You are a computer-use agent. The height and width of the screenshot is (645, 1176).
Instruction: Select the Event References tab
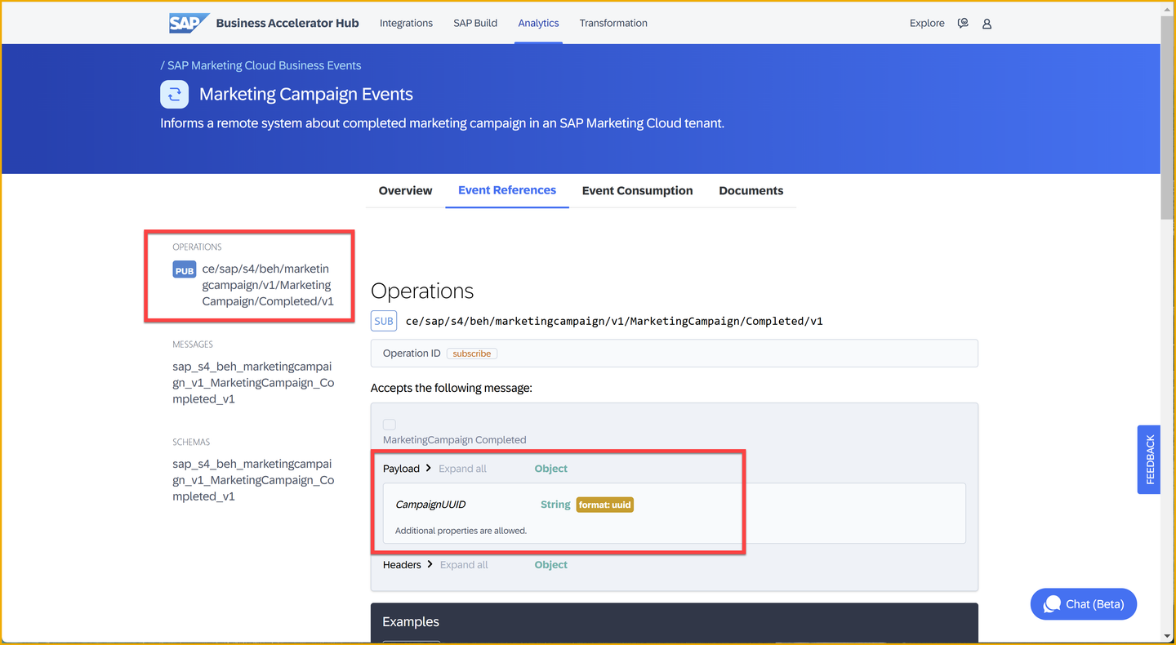pyautogui.click(x=507, y=190)
